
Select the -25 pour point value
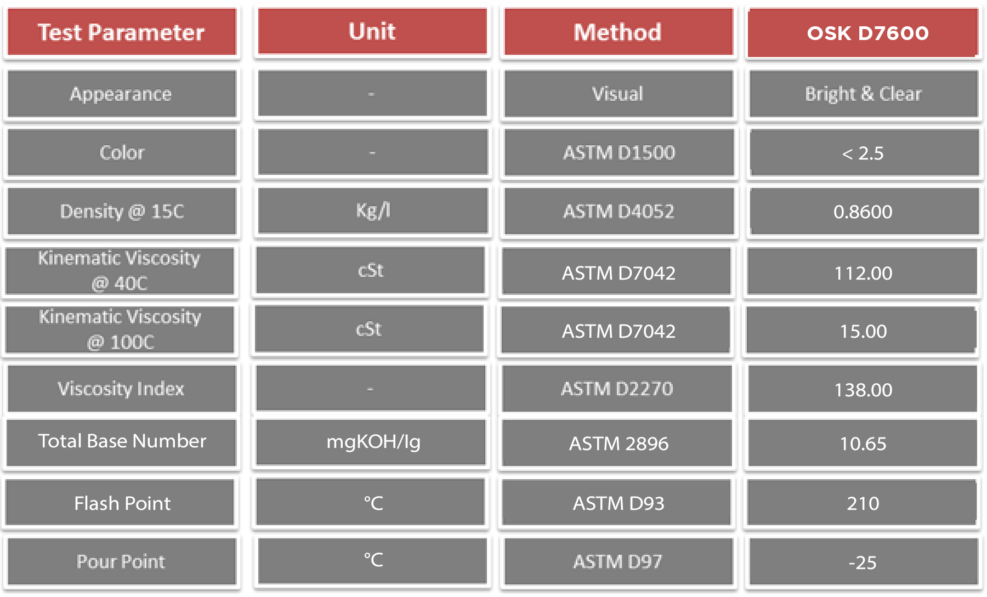coord(864,562)
